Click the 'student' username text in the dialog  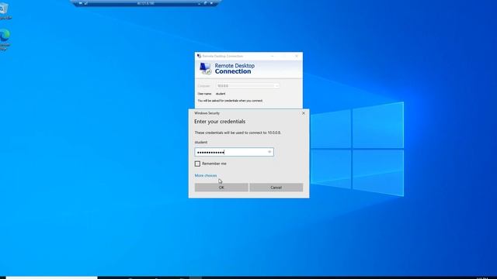[x=200, y=143]
